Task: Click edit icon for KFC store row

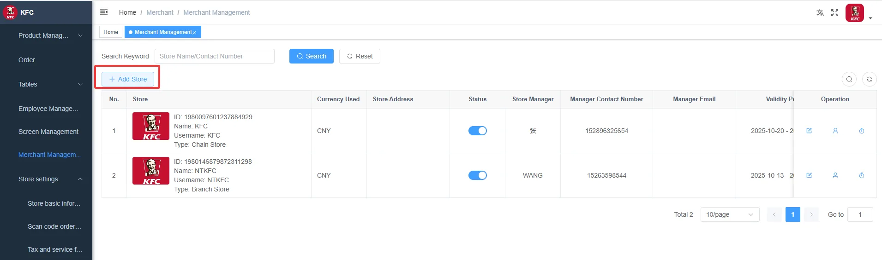Action: [x=809, y=131]
